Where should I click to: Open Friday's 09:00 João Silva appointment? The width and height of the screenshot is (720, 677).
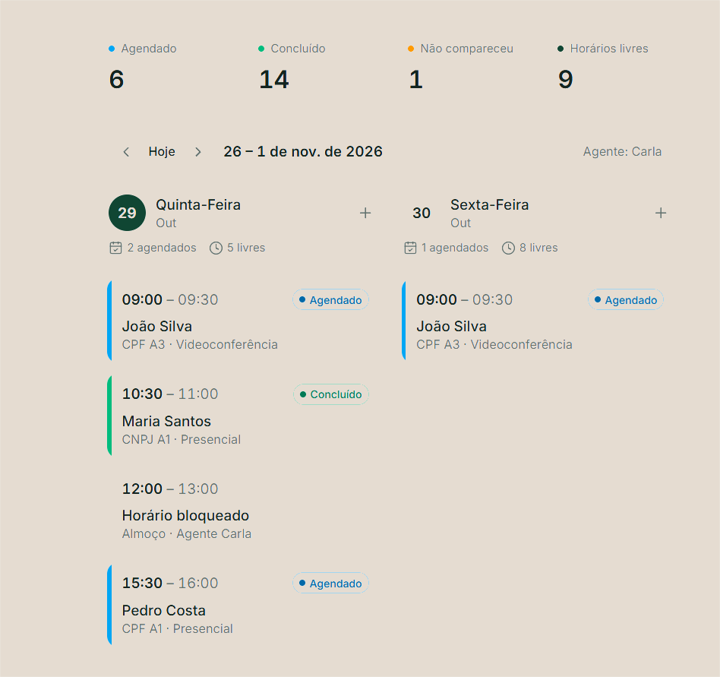pyautogui.click(x=535, y=321)
